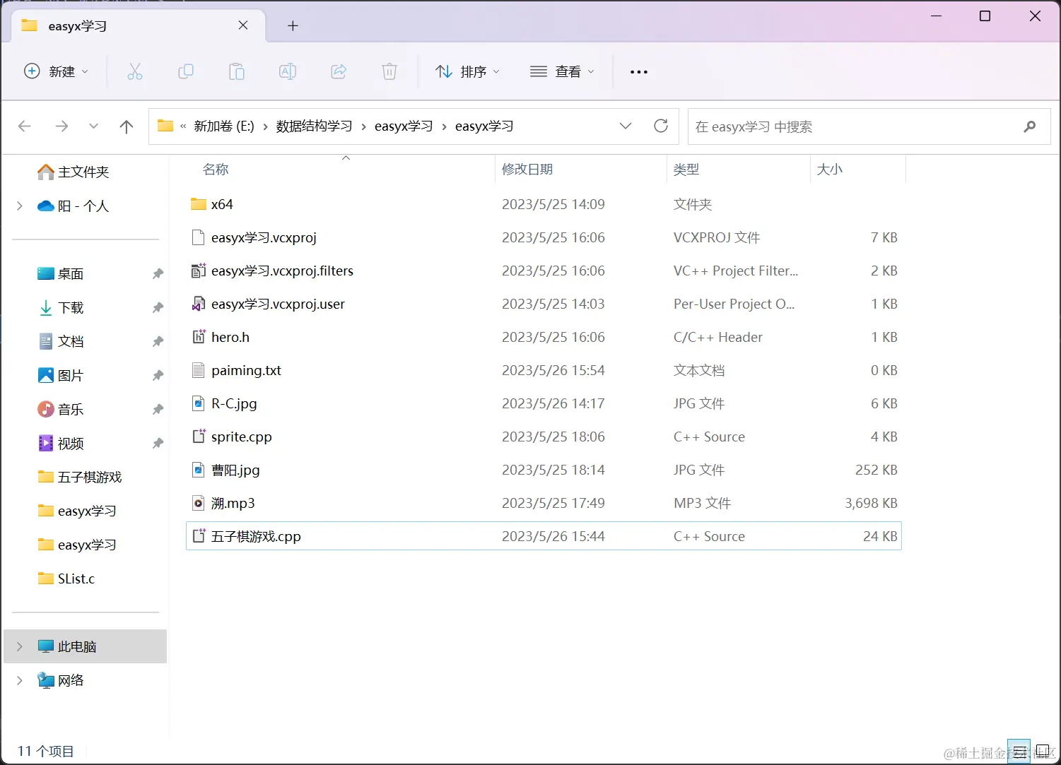This screenshot has width=1061, height=765.
Task: Sort by 类型 column header
Action: pos(686,170)
